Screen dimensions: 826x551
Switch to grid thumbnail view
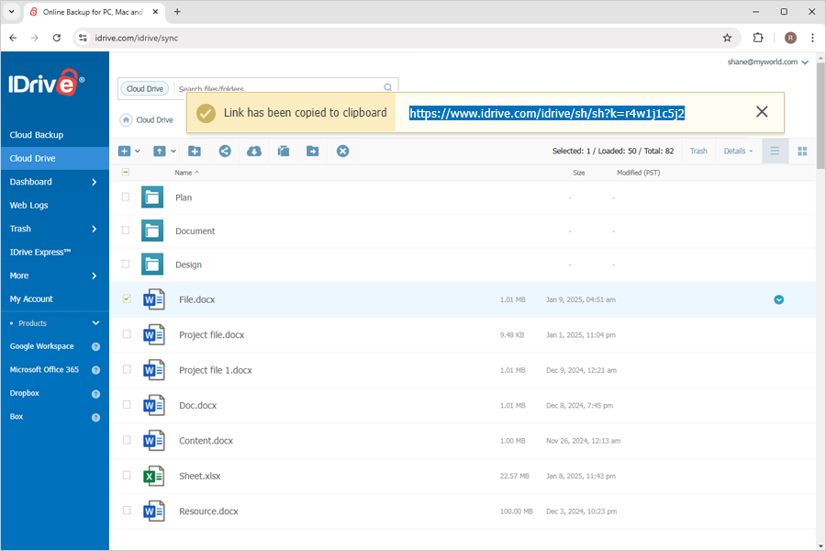(x=802, y=152)
